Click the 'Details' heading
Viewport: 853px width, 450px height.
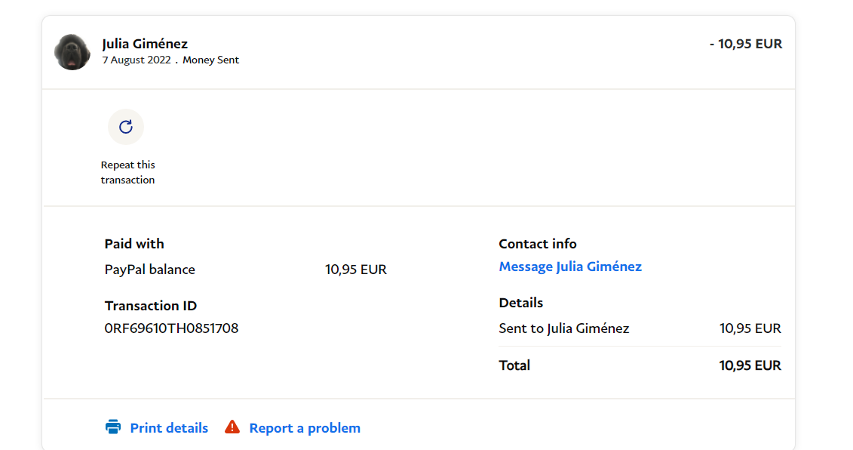click(521, 303)
